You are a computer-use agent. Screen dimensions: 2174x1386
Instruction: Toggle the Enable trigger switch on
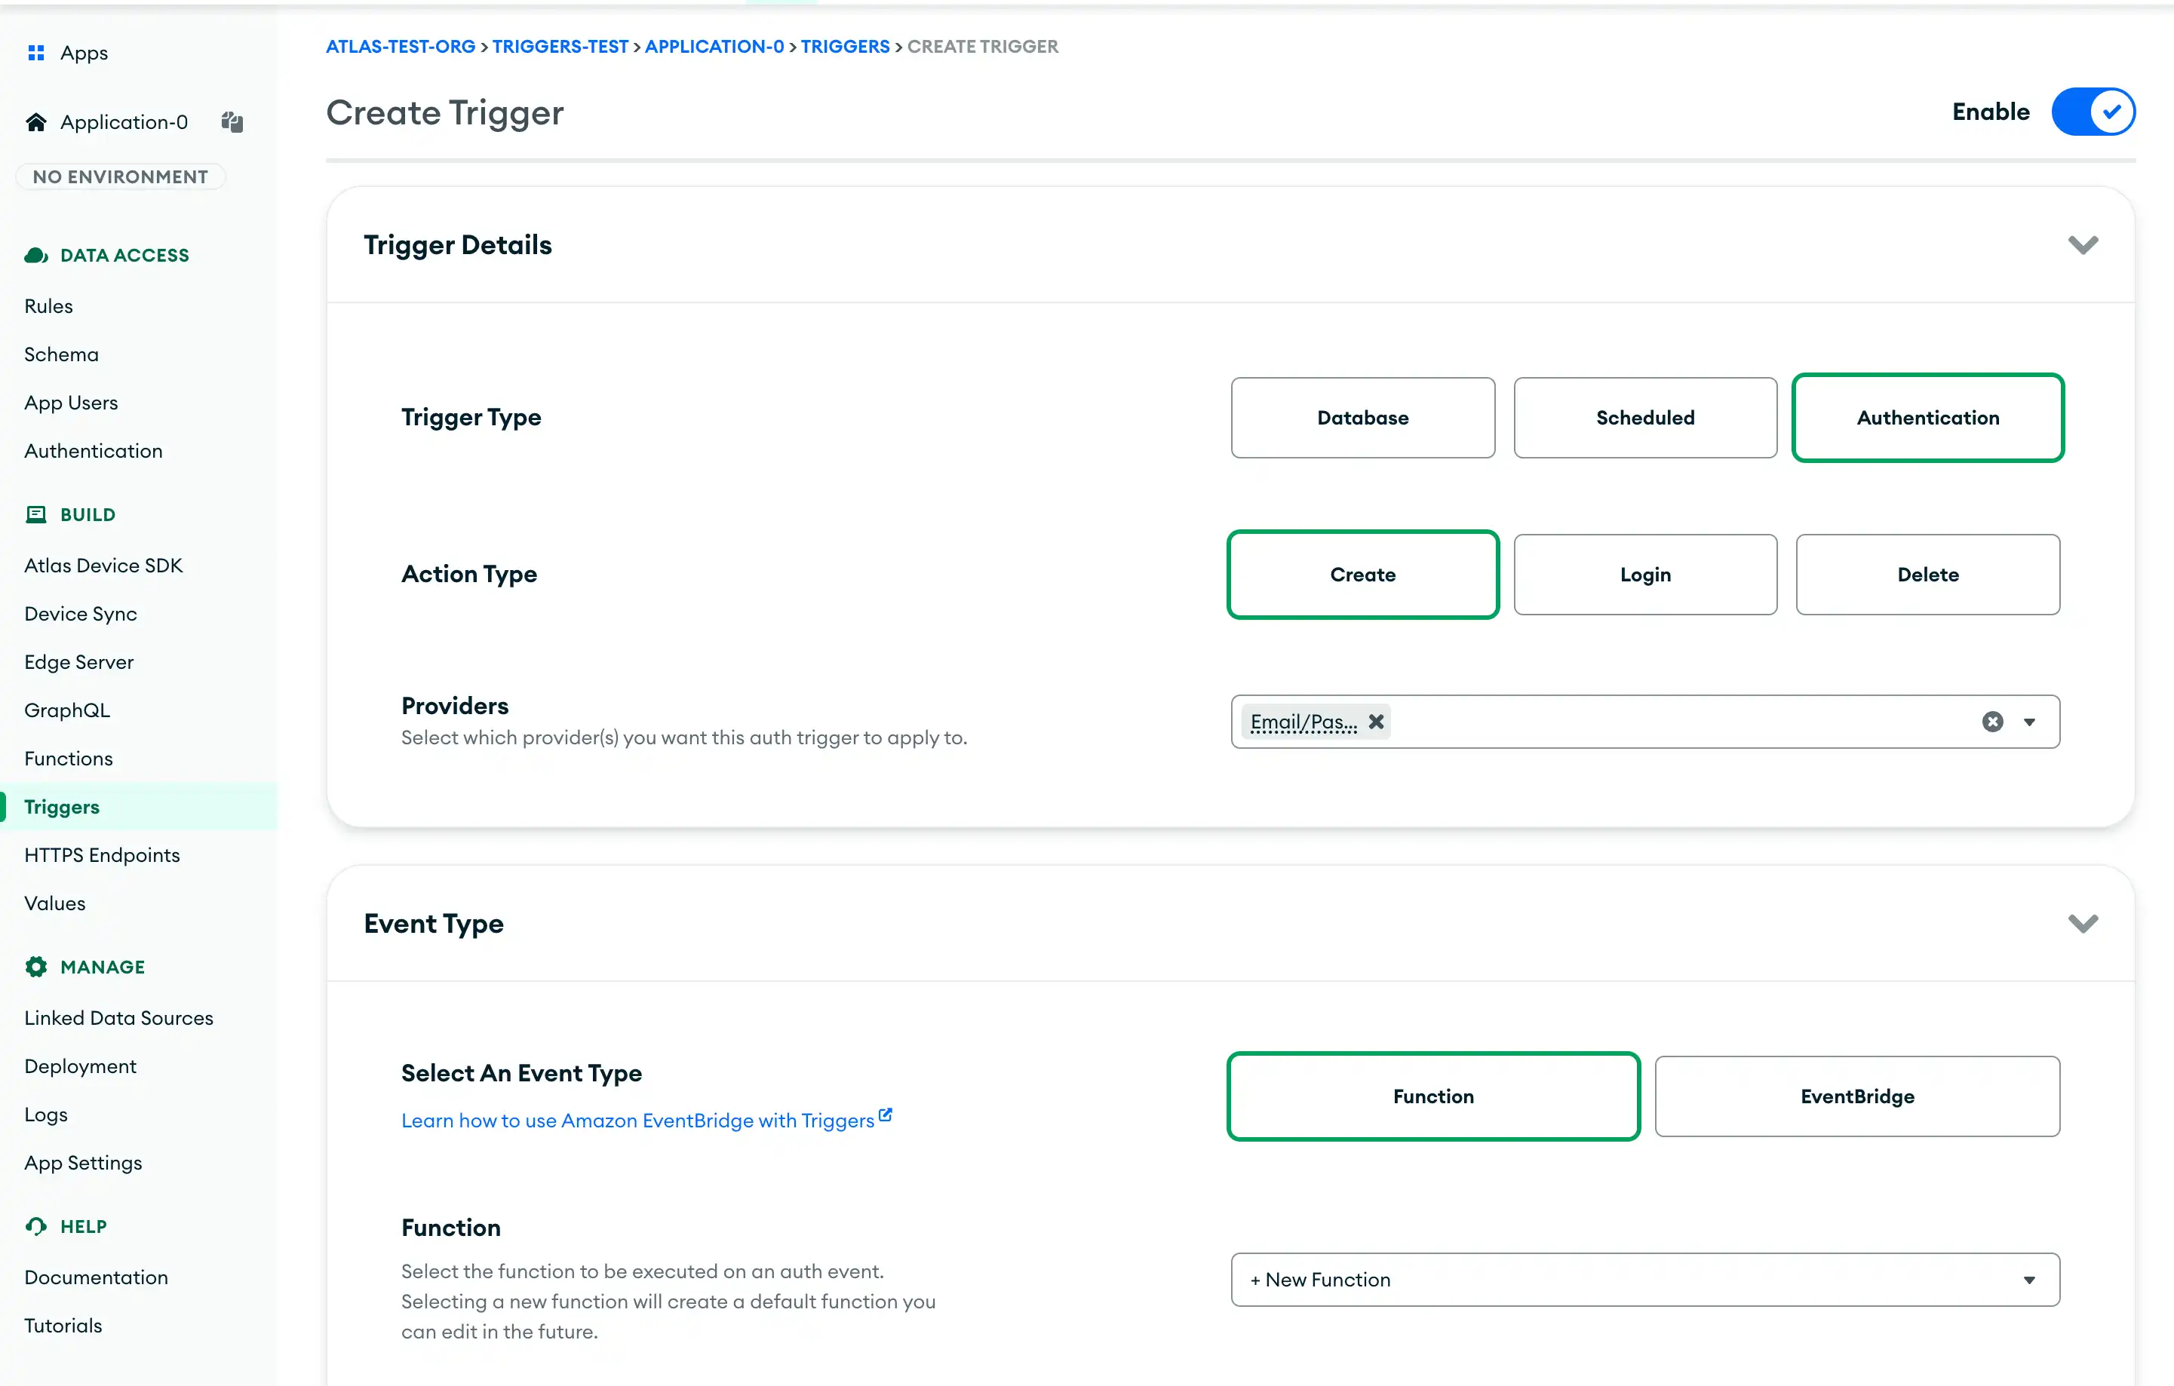click(x=2093, y=111)
